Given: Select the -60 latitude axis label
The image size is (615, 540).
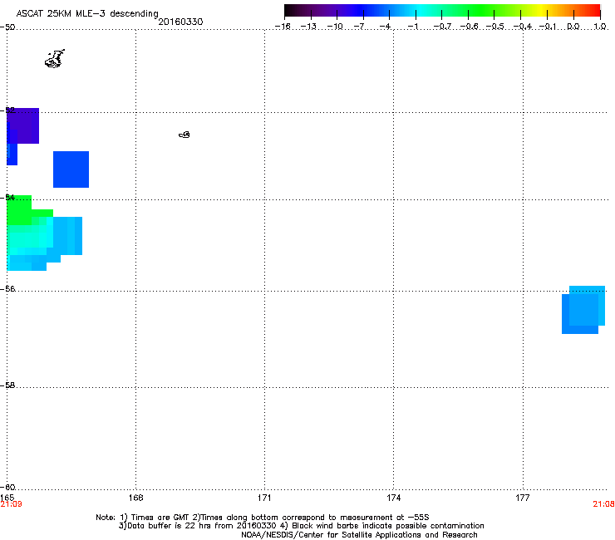Looking at the screenshot, I should pos(7,487).
